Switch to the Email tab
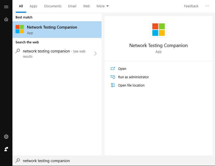Viewport: 215px width, 166px height. click(72, 6)
